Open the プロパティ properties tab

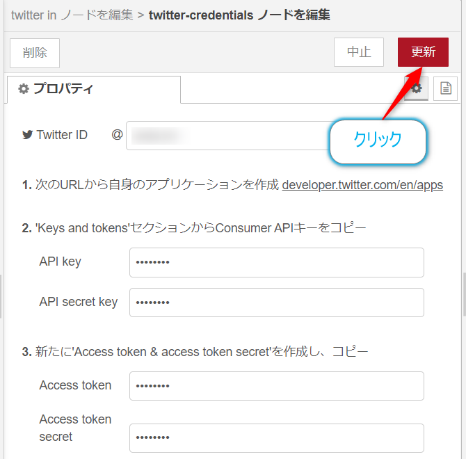[94, 89]
